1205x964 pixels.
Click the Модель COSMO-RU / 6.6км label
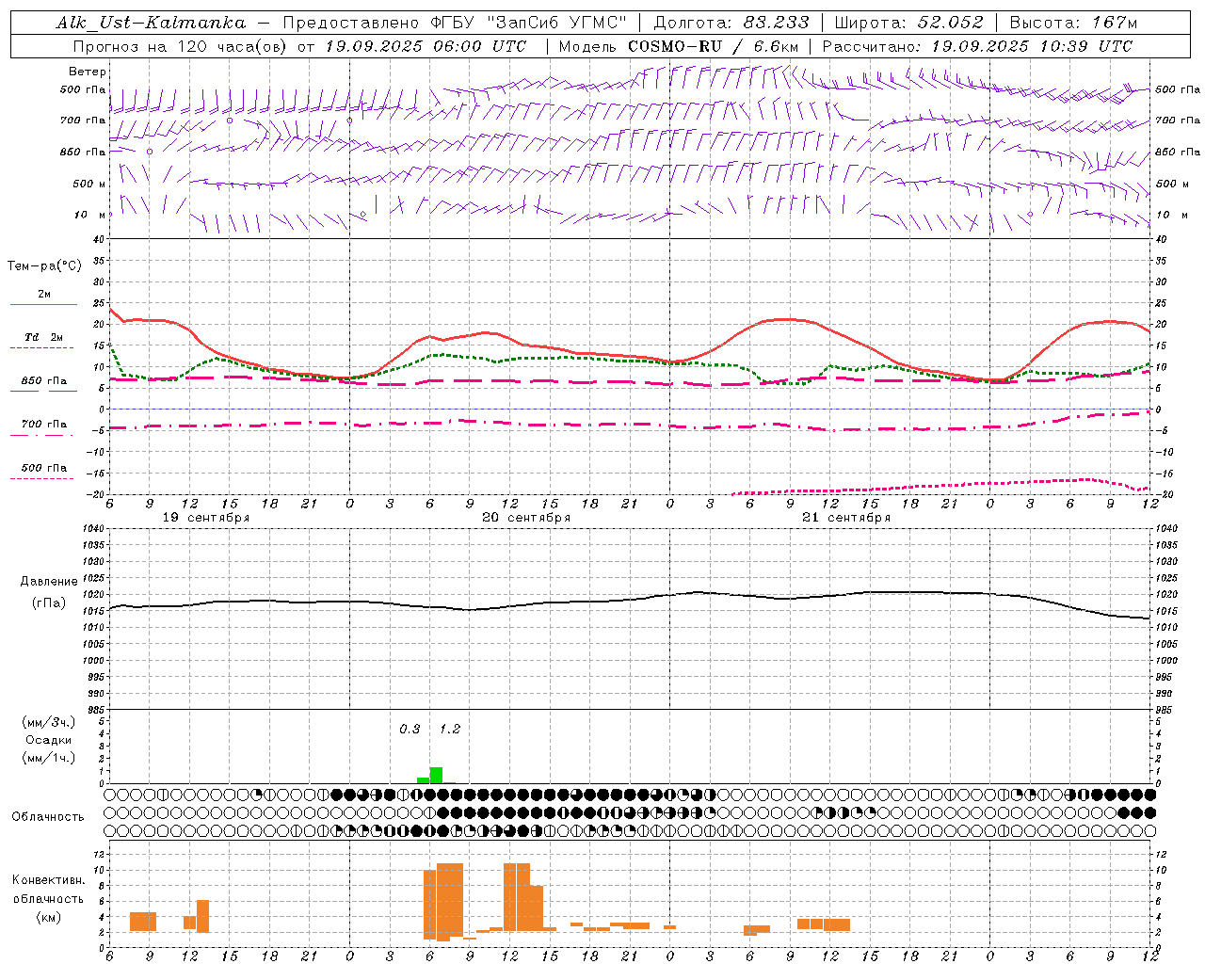(679, 46)
